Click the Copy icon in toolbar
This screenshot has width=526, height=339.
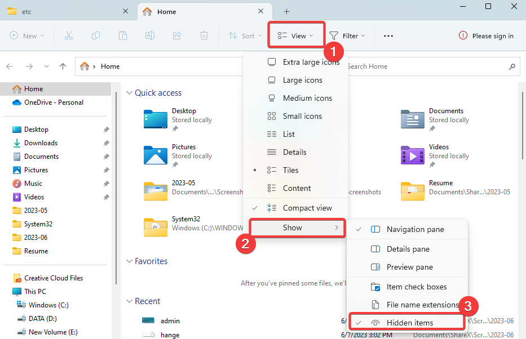(96, 35)
